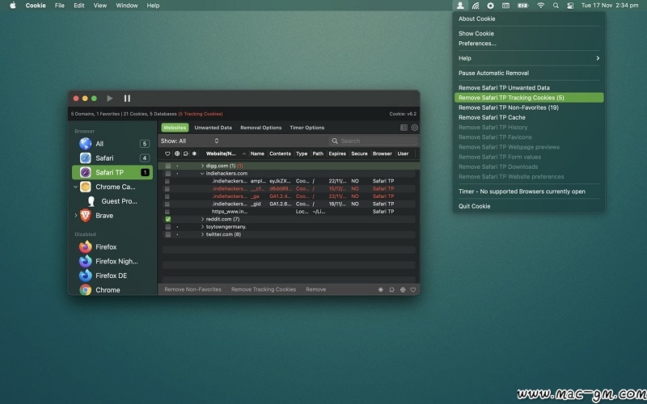
Task: Expand the twitter.com (8) row
Action: 202,234
